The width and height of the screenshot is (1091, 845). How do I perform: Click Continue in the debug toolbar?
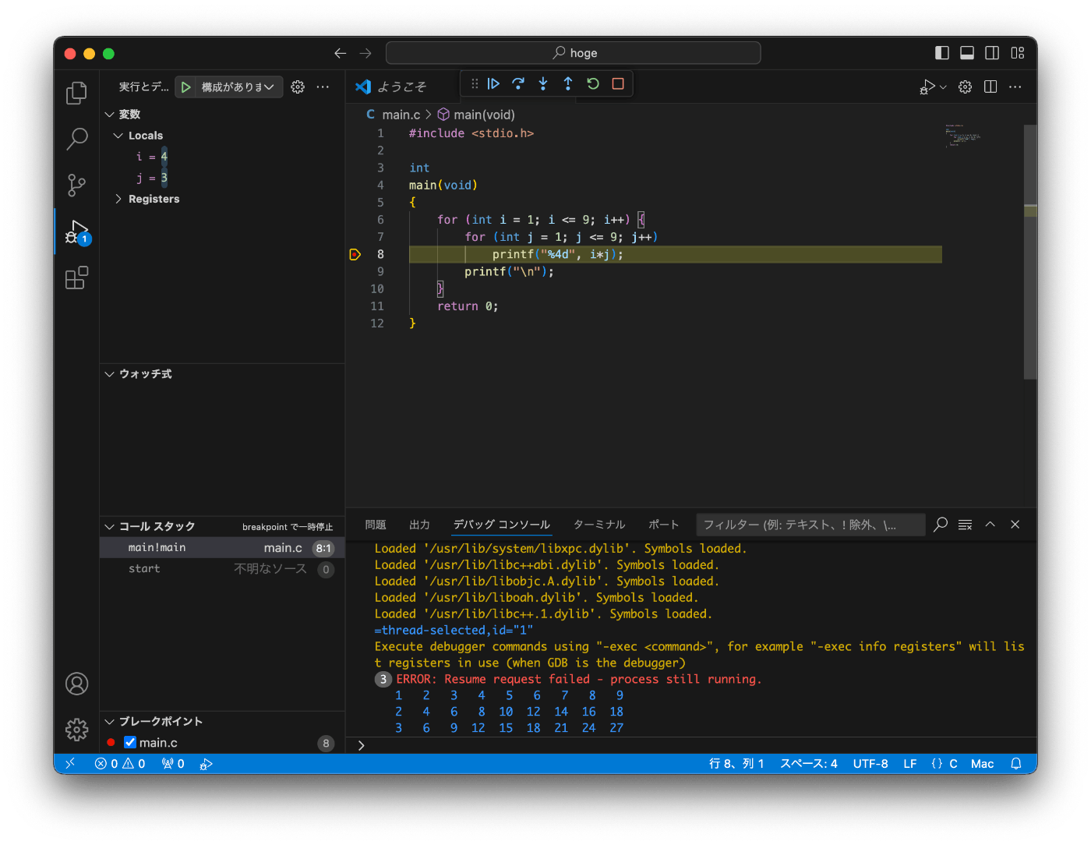(493, 83)
